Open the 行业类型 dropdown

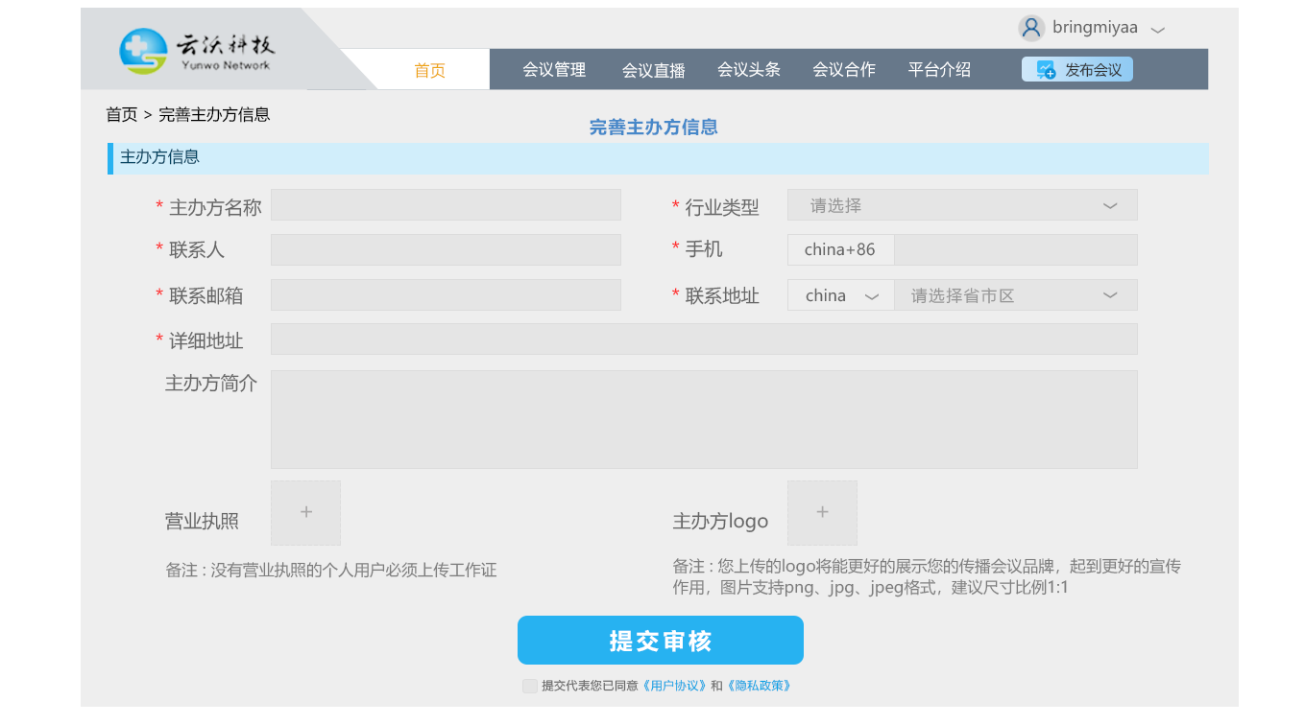point(962,205)
